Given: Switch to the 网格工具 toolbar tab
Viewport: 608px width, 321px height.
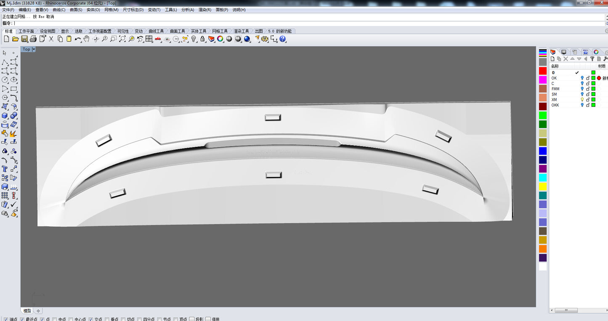Looking at the screenshot, I should (x=220, y=31).
